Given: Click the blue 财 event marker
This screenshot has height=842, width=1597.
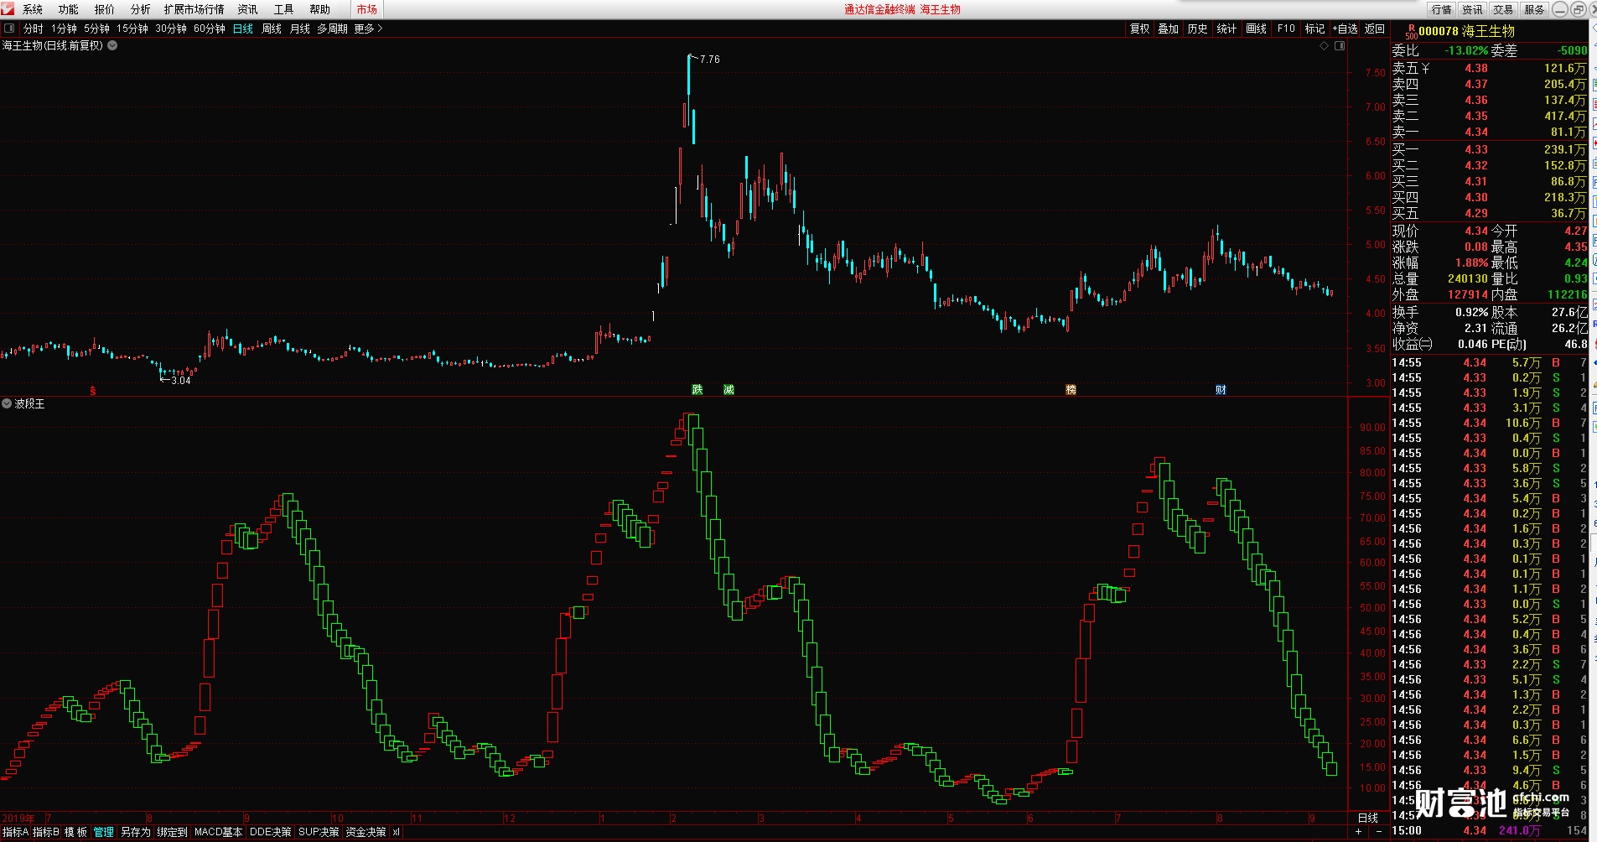Looking at the screenshot, I should pyautogui.click(x=1221, y=389).
